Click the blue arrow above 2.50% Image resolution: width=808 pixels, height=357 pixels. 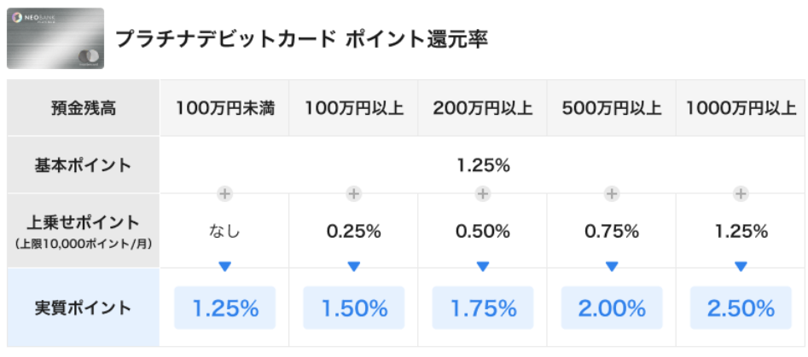741,267
